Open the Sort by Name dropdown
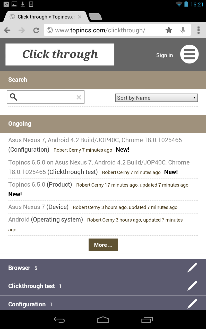Screen dimensions: 206x329 tap(156, 98)
